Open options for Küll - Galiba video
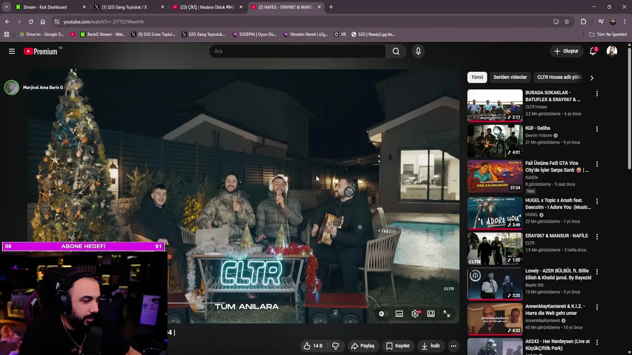This screenshot has width=632, height=355. coord(597,129)
